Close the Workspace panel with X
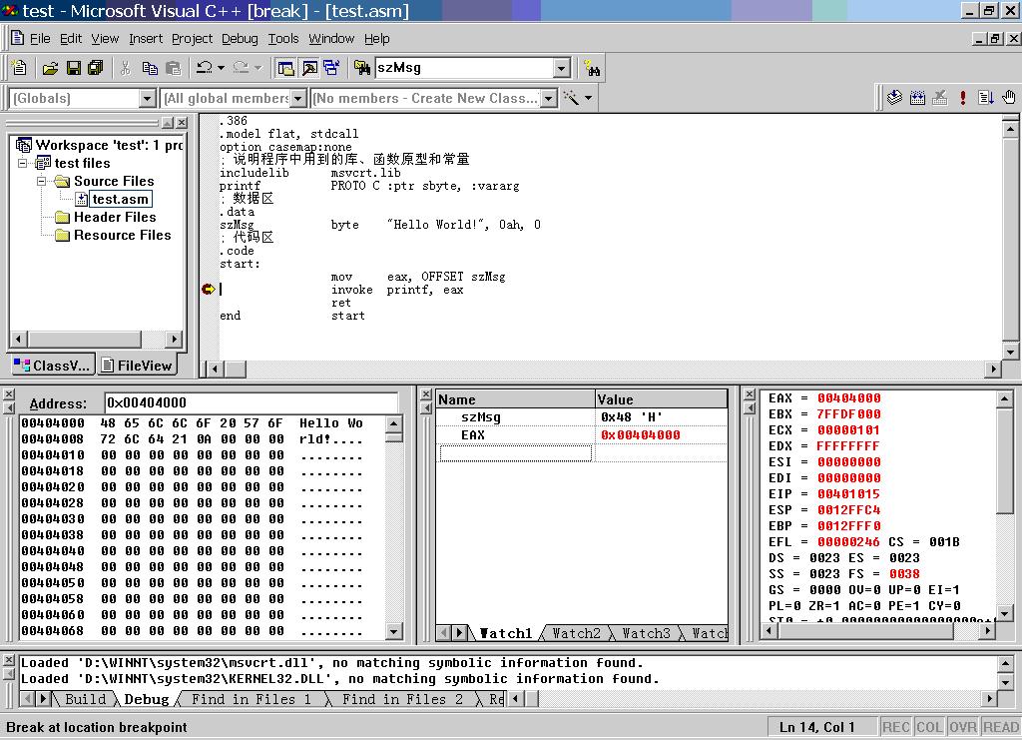Screen dimensions: 1022x740 point(182,123)
